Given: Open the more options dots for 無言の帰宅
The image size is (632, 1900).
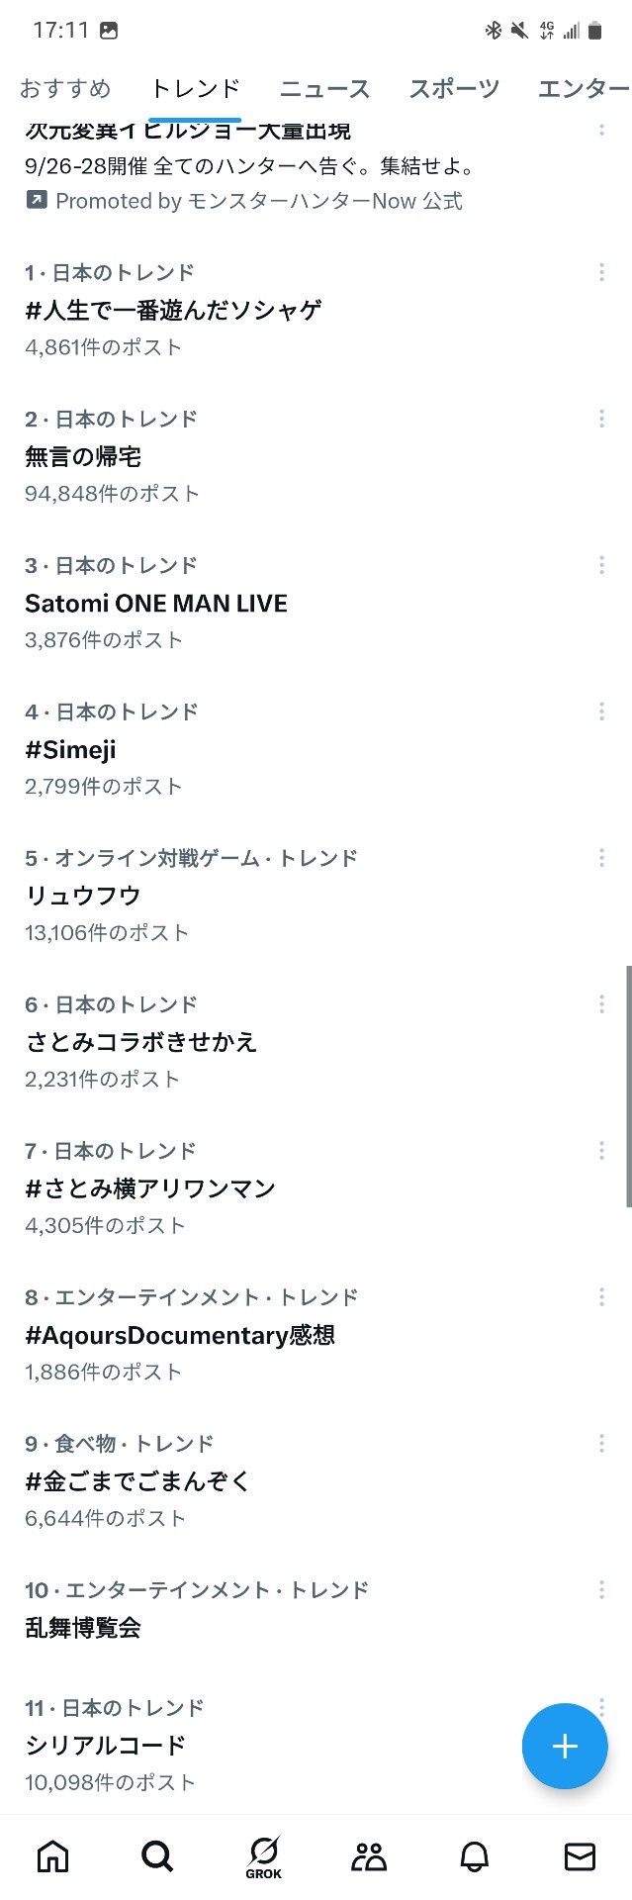Looking at the screenshot, I should (601, 419).
